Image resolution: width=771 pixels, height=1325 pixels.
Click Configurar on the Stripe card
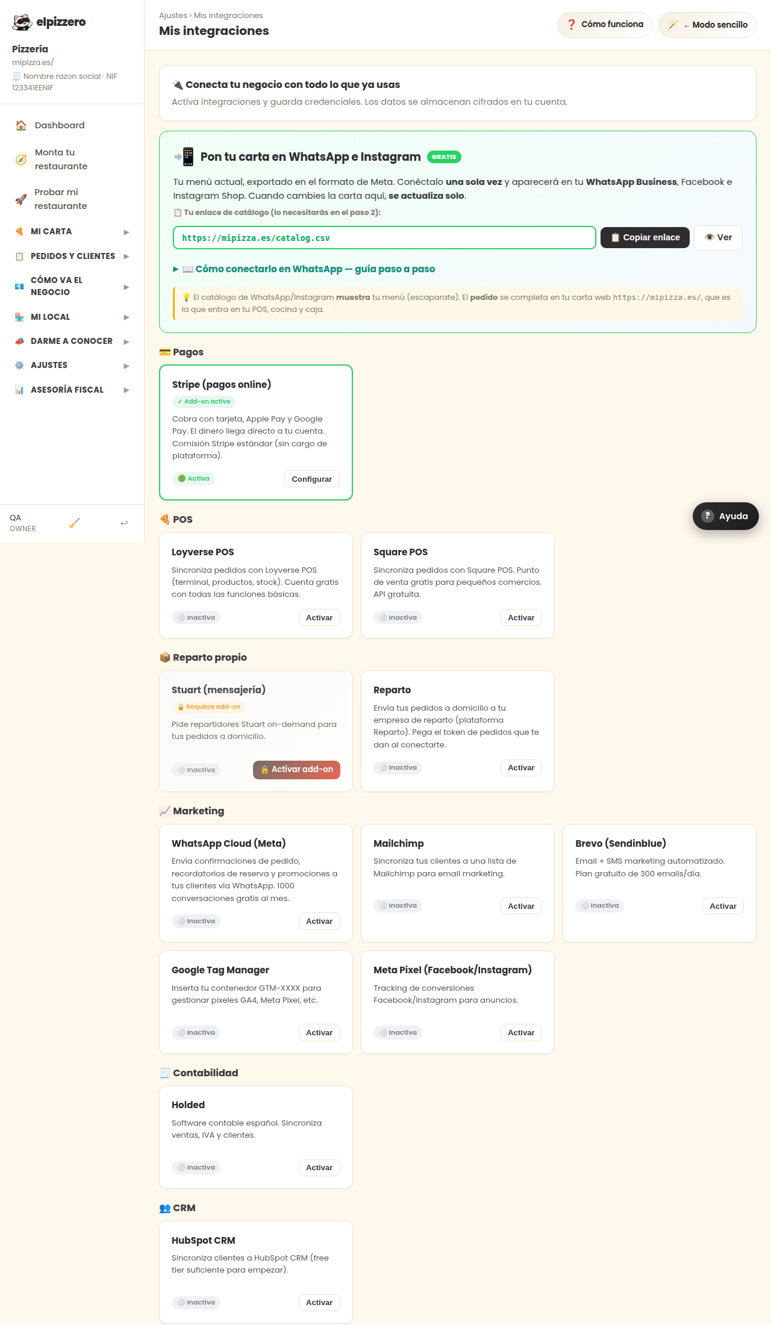pyautogui.click(x=312, y=479)
